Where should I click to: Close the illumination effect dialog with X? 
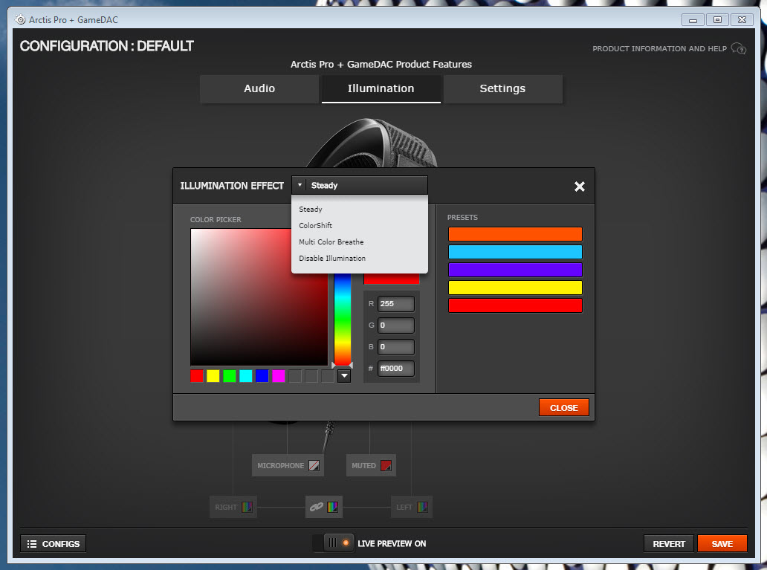[579, 187]
